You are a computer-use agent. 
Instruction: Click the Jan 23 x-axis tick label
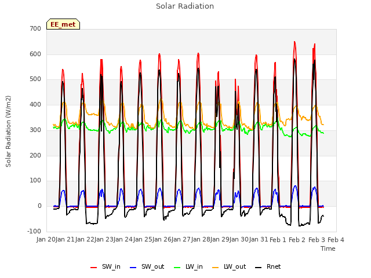[x=104, y=240]
